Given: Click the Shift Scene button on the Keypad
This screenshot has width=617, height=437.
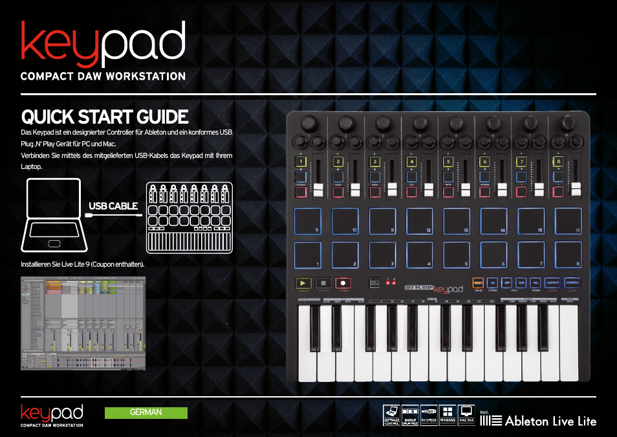Looking at the screenshot, I should coord(374,282).
